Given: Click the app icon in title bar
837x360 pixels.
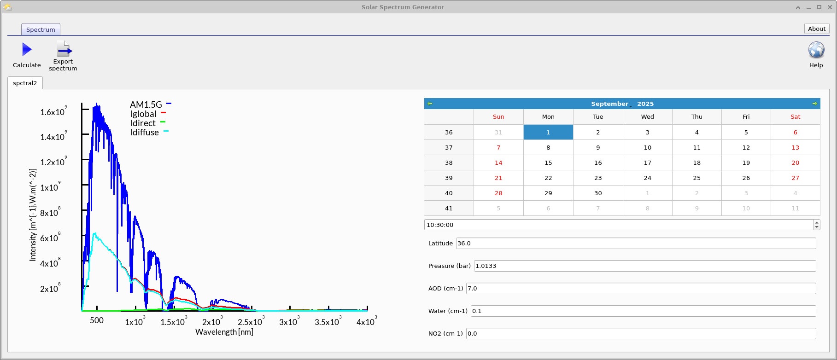Looking at the screenshot, I should tap(7, 7).
